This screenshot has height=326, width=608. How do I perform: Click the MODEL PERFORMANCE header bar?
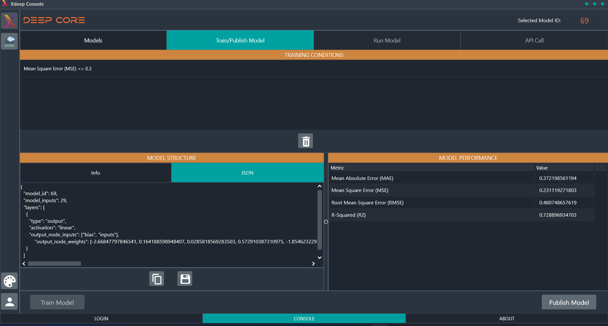[468, 158]
